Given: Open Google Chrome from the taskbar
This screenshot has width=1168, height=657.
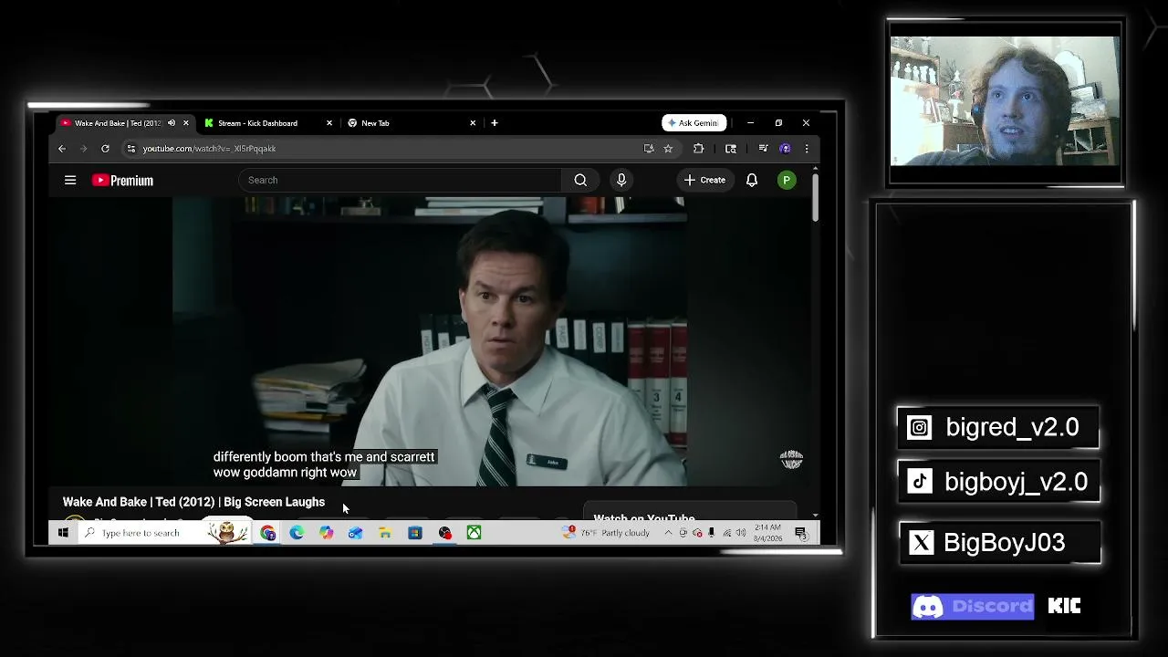Looking at the screenshot, I should coord(267,533).
